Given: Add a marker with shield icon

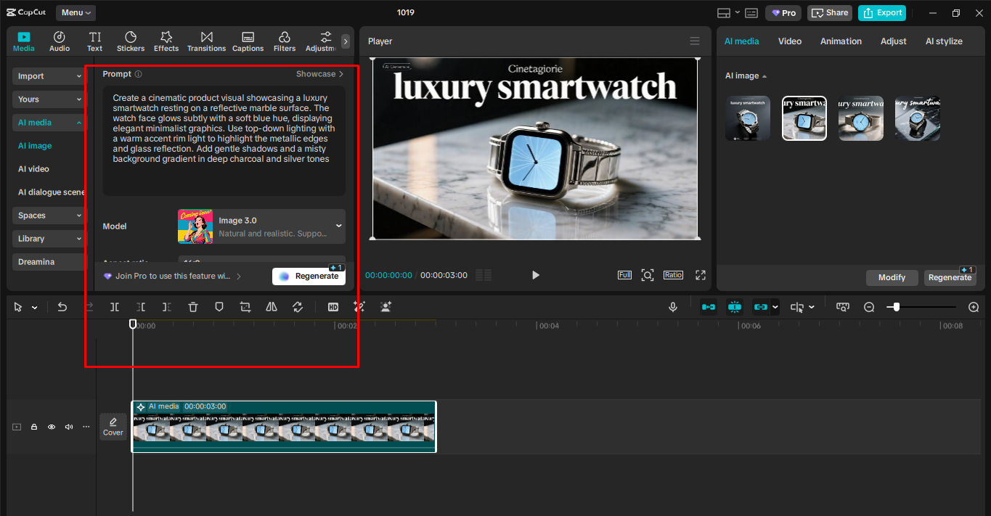Looking at the screenshot, I should [x=219, y=307].
